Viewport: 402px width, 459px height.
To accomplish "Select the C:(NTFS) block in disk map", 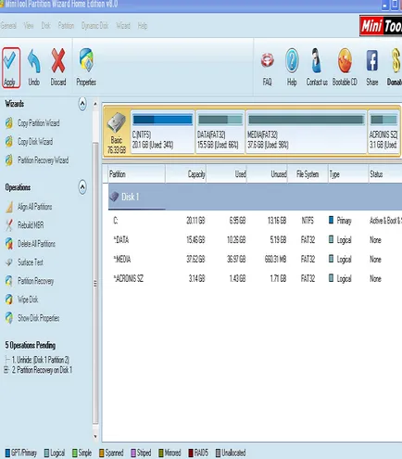I will (162, 132).
